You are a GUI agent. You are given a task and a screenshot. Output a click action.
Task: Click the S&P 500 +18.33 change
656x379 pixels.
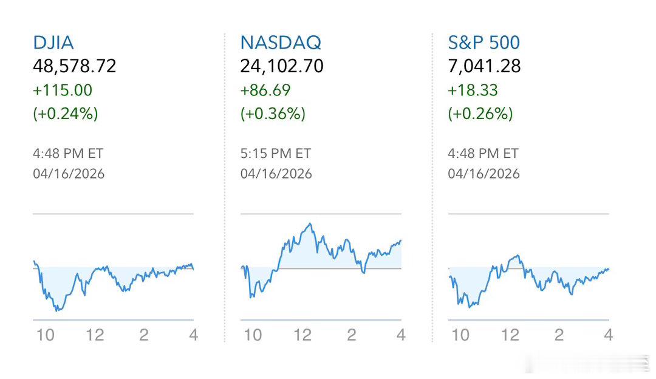click(473, 90)
